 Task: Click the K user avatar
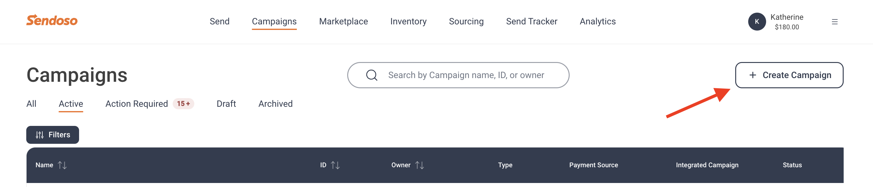[x=757, y=22]
